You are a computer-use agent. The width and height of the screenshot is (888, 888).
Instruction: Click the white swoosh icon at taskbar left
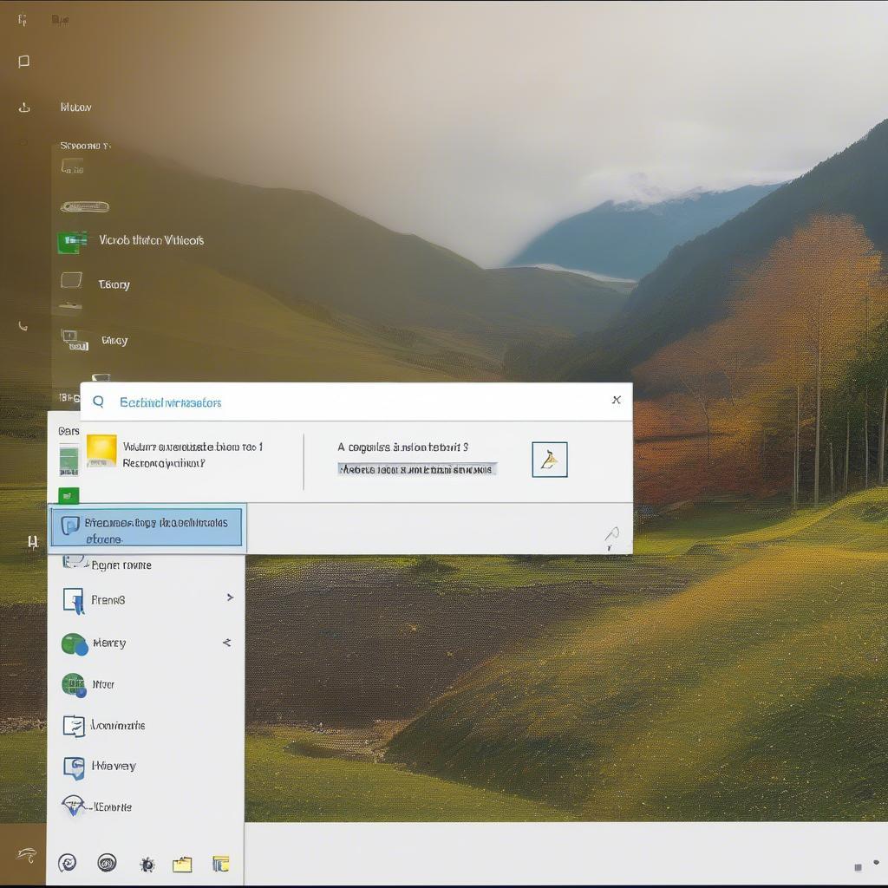click(27, 854)
